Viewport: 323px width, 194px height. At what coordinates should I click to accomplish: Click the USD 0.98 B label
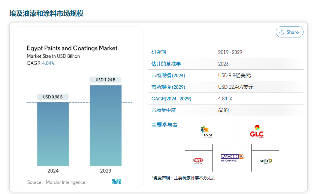(x=53, y=97)
